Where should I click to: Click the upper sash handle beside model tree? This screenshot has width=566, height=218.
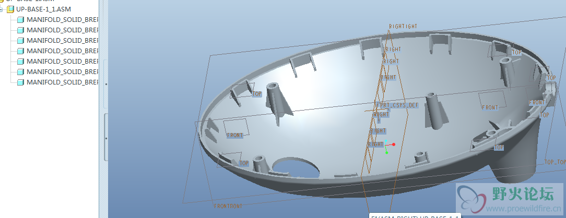click(106, 84)
